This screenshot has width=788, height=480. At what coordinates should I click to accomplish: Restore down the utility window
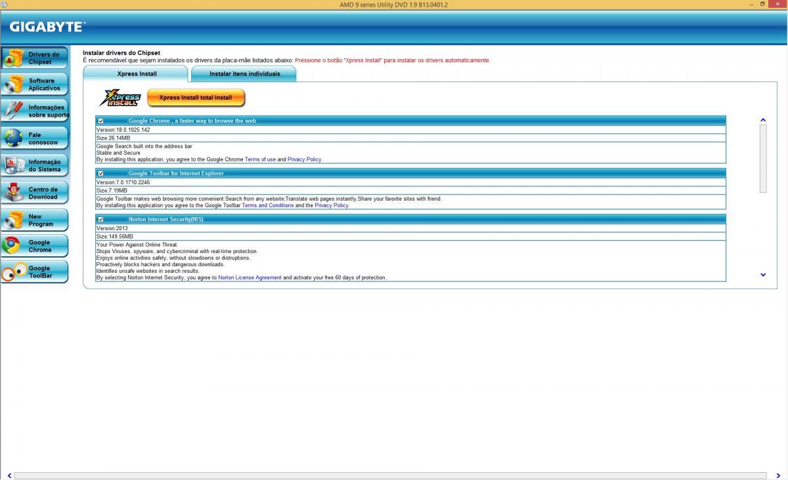click(x=763, y=4)
